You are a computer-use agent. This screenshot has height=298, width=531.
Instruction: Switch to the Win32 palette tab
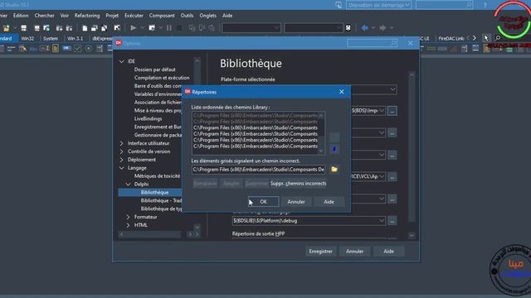coord(27,39)
